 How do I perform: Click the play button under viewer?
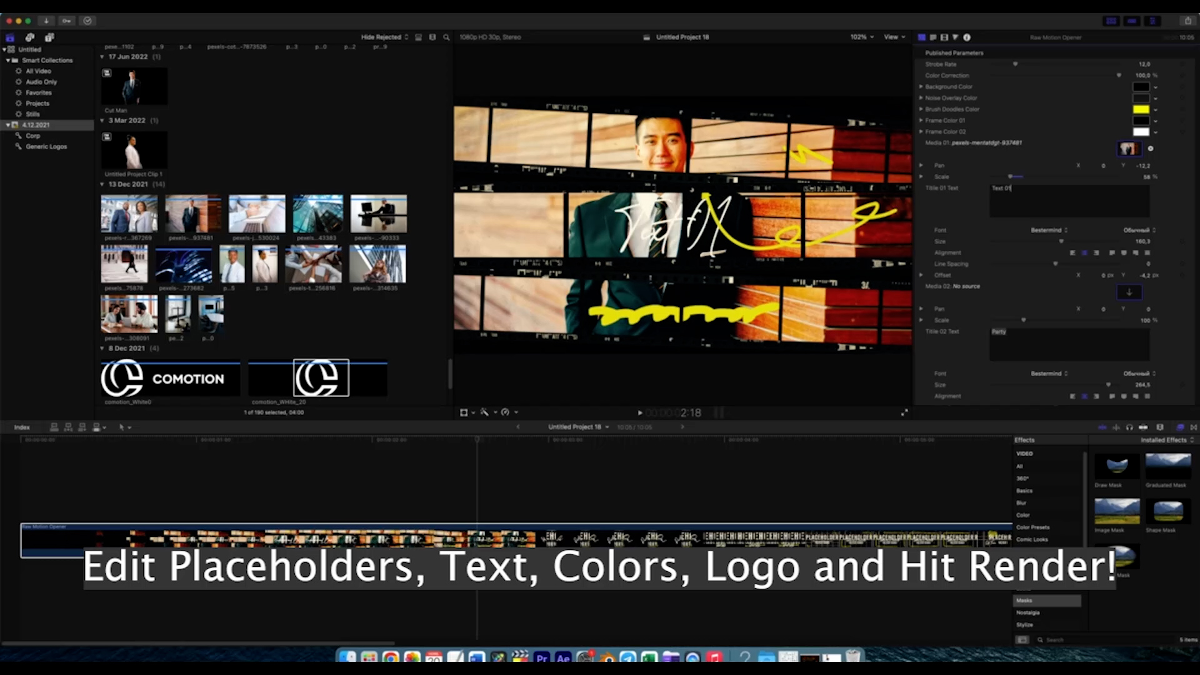pos(639,412)
